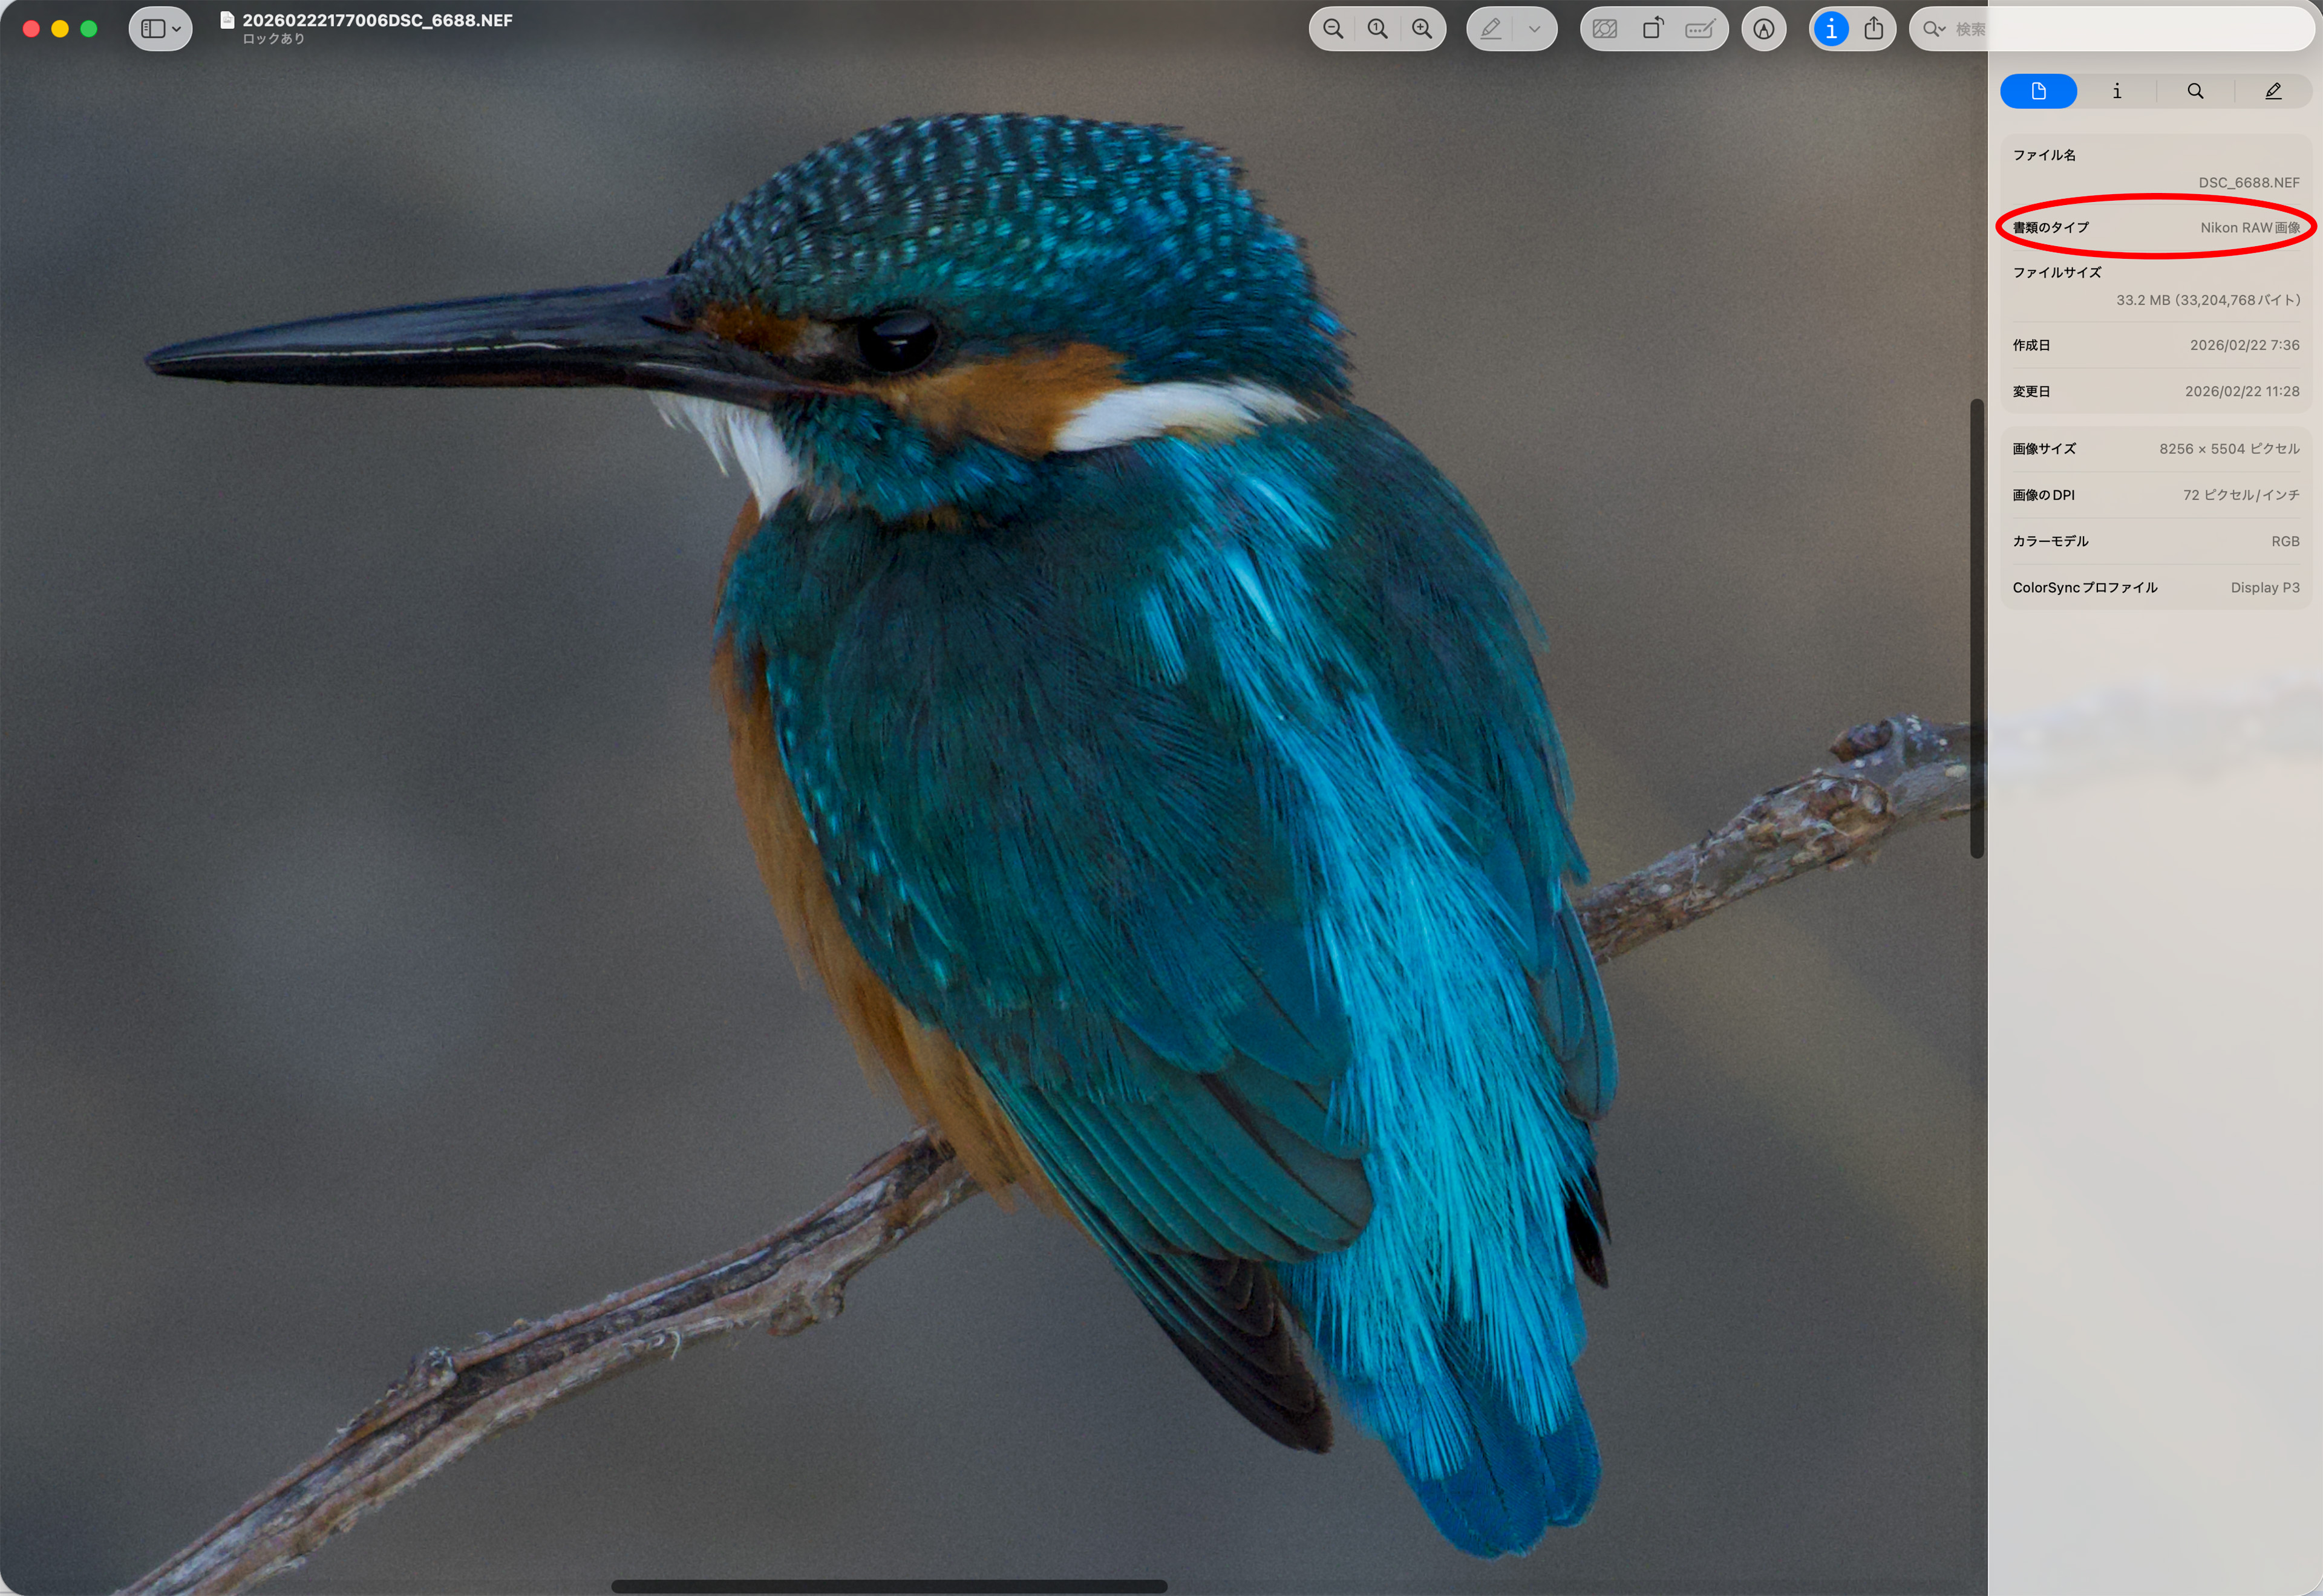
Task: Open the Share menu
Action: (x=1874, y=29)
